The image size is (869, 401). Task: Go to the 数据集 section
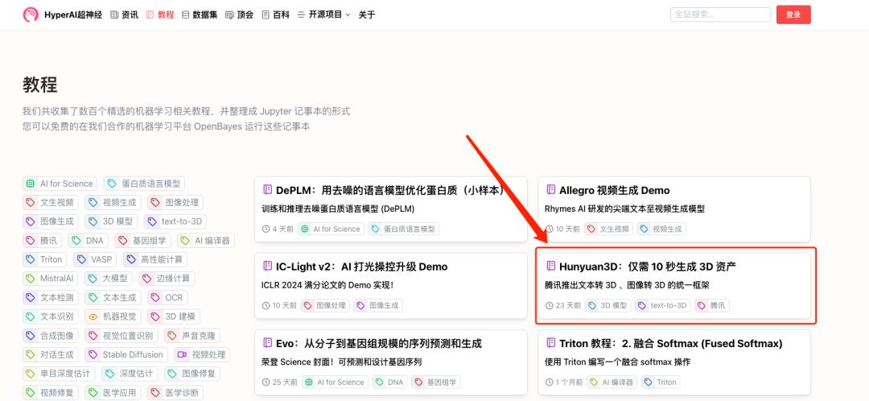200,15
